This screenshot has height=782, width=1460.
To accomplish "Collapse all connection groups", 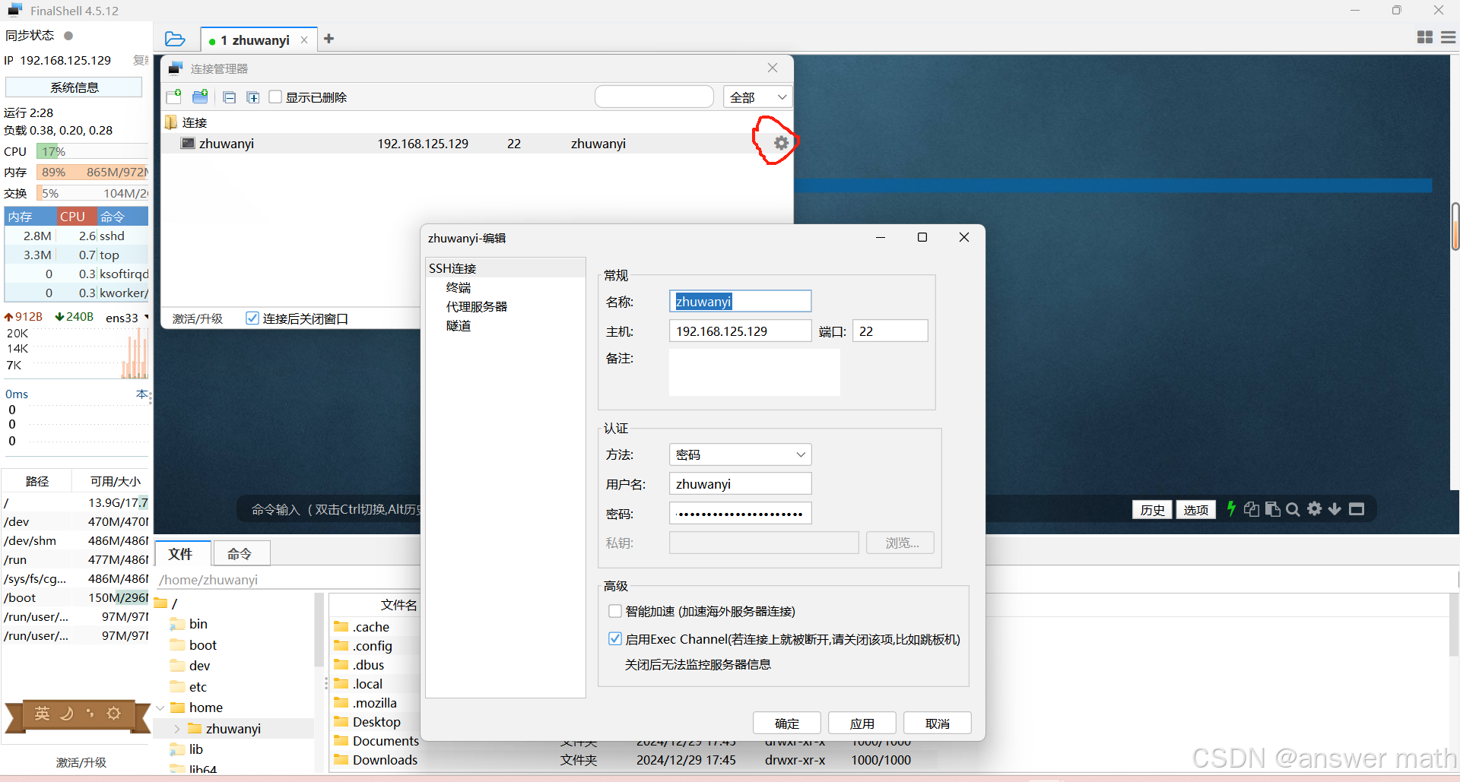I will pos(229,97).
